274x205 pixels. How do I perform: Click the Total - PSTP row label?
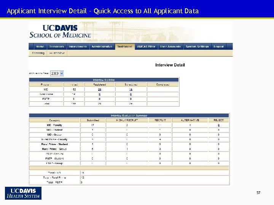(54, 182)
